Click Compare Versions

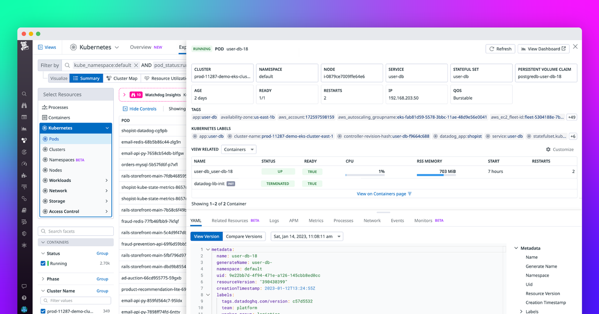tap(244, 236)
